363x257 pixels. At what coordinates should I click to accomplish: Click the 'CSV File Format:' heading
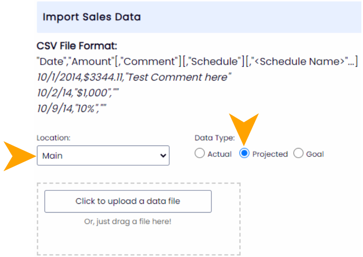(77, 46)
